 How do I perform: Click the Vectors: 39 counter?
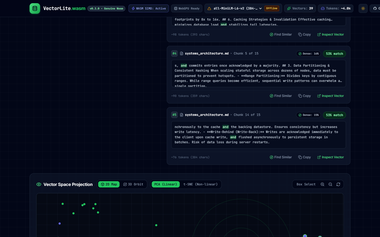coord(300,8)
